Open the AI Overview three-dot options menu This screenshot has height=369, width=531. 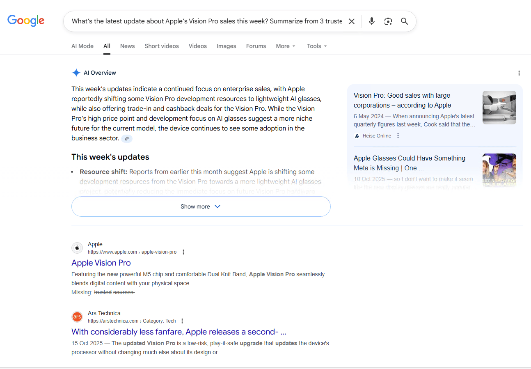coord(519,73)
